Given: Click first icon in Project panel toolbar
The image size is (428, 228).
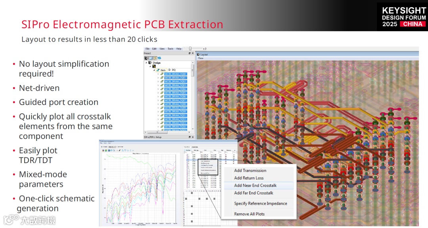Looking at the screenshot, I should (x=147, y=58).
